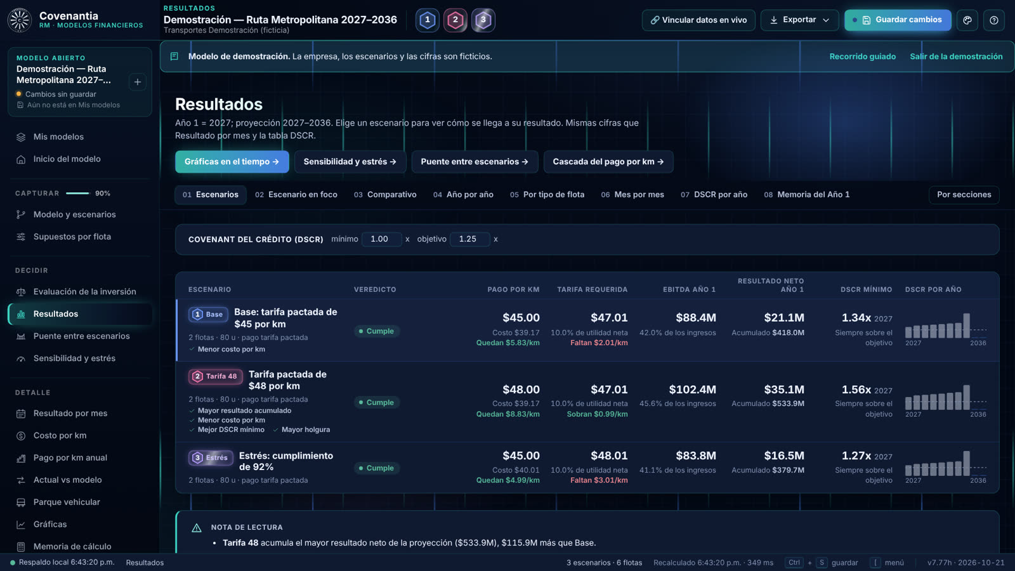Viewport: 1015px width, 571px height.
Task: Select the Tarifa 48 scenario badge
Action: pyautogui.click(x=215, y=376)
